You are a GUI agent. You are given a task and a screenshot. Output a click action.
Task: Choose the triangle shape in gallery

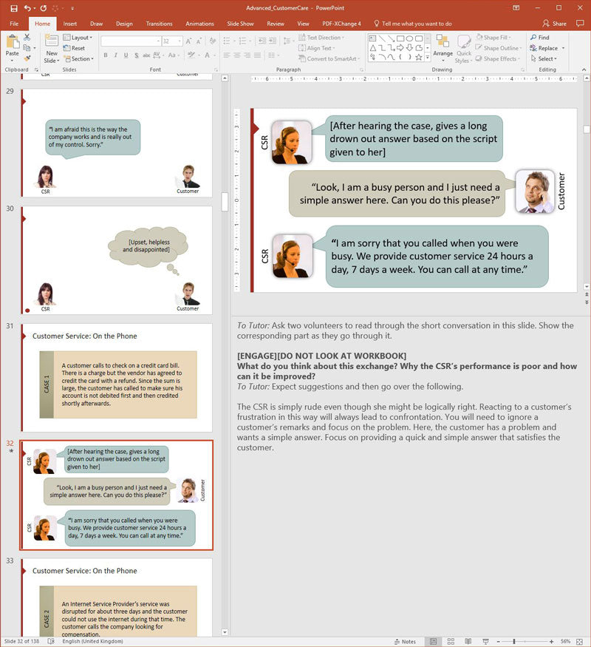click(x=372, y=48)
